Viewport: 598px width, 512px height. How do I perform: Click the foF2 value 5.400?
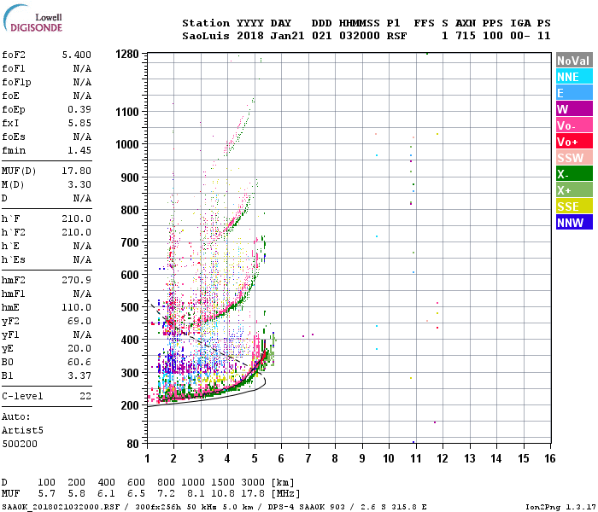pos(77,55)
